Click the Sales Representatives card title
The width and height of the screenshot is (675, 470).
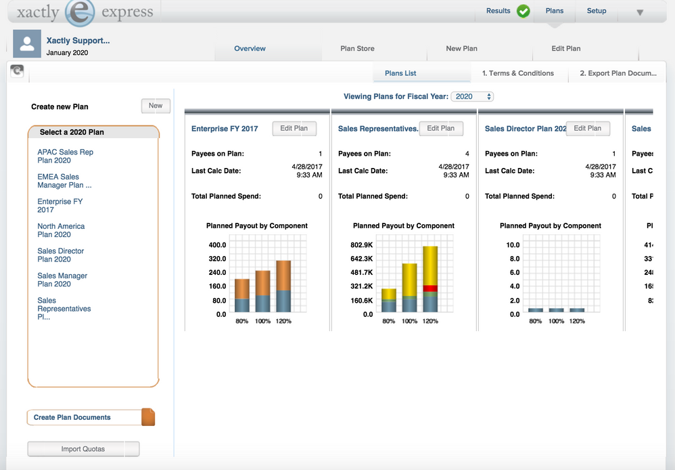378,129
